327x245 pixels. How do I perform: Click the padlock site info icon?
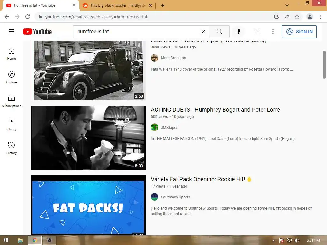pos(40,17)
